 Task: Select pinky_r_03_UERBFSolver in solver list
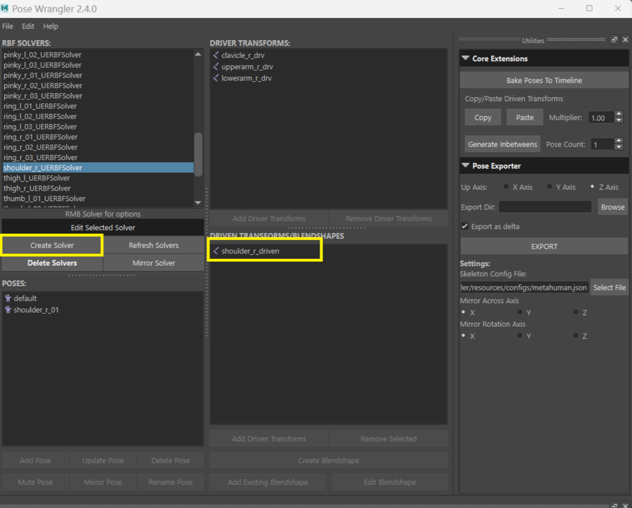coord(98,96)
